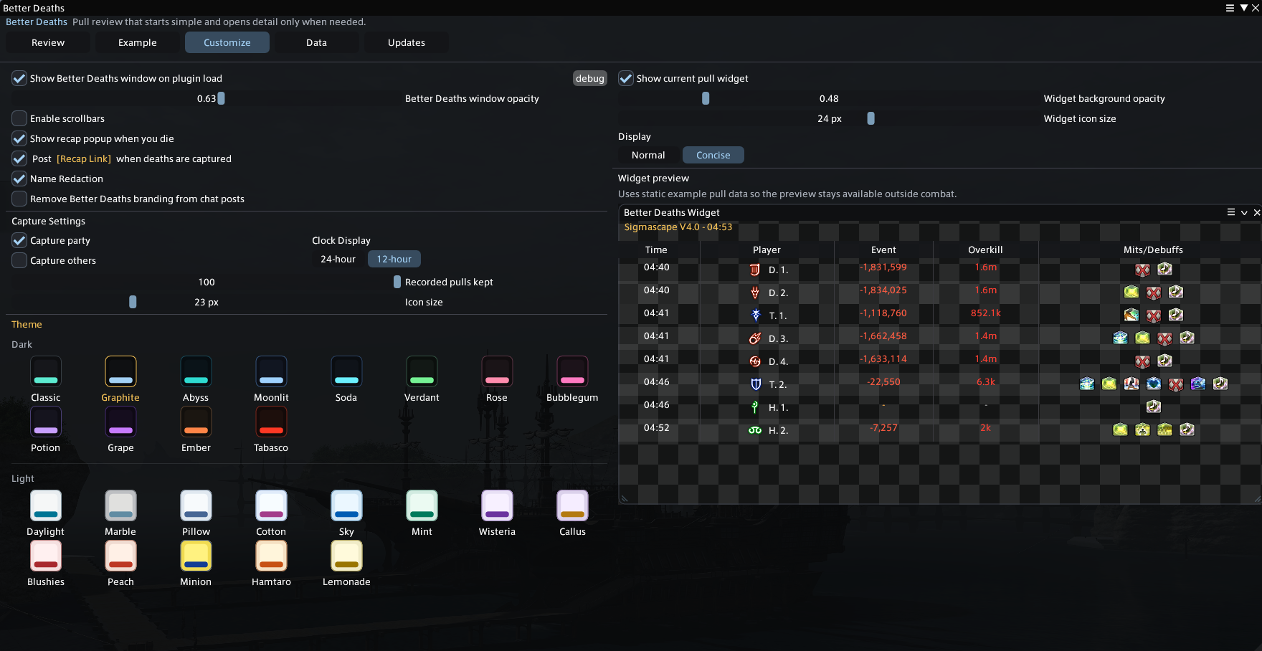
Task: Enable Remove Better Deaths branding checkbox
Action: pyautogui.click(x=19, y=199)
